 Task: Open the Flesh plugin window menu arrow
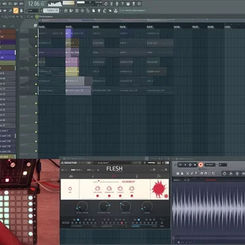pyautogui.click(x=62, y=158)
